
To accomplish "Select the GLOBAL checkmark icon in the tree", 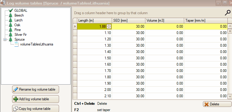I will [x=11, y=11].
